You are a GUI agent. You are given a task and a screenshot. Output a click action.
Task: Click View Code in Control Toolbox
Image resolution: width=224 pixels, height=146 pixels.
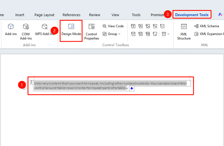(x=113, y=26)
